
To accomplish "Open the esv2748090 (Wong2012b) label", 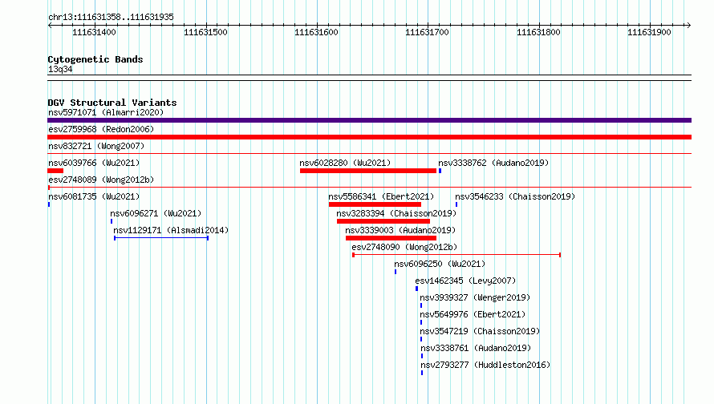I will point(404,247).
